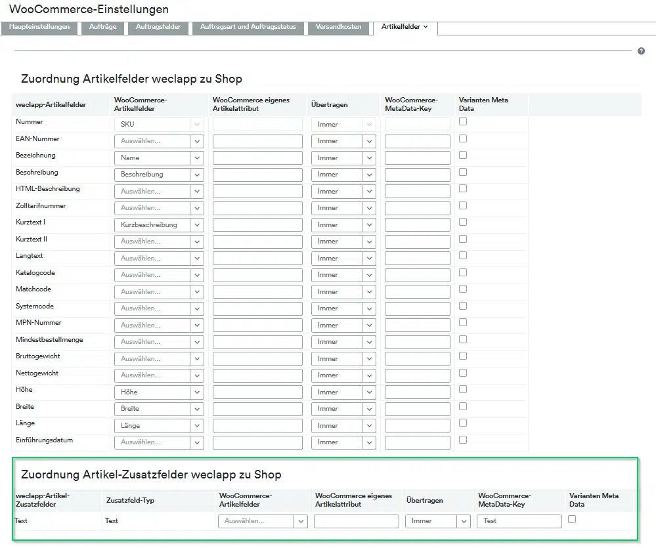Toggle Varianten Meta Data for Zusatzfeld Text
The image size is (656, 548).
click(x=572, y=519)
